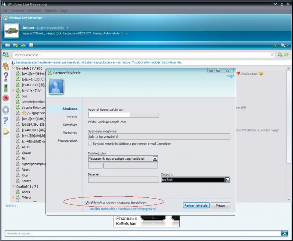Select the Munkahely tab
The width and height of the screenshot is (293, 241).
(70, 133)
